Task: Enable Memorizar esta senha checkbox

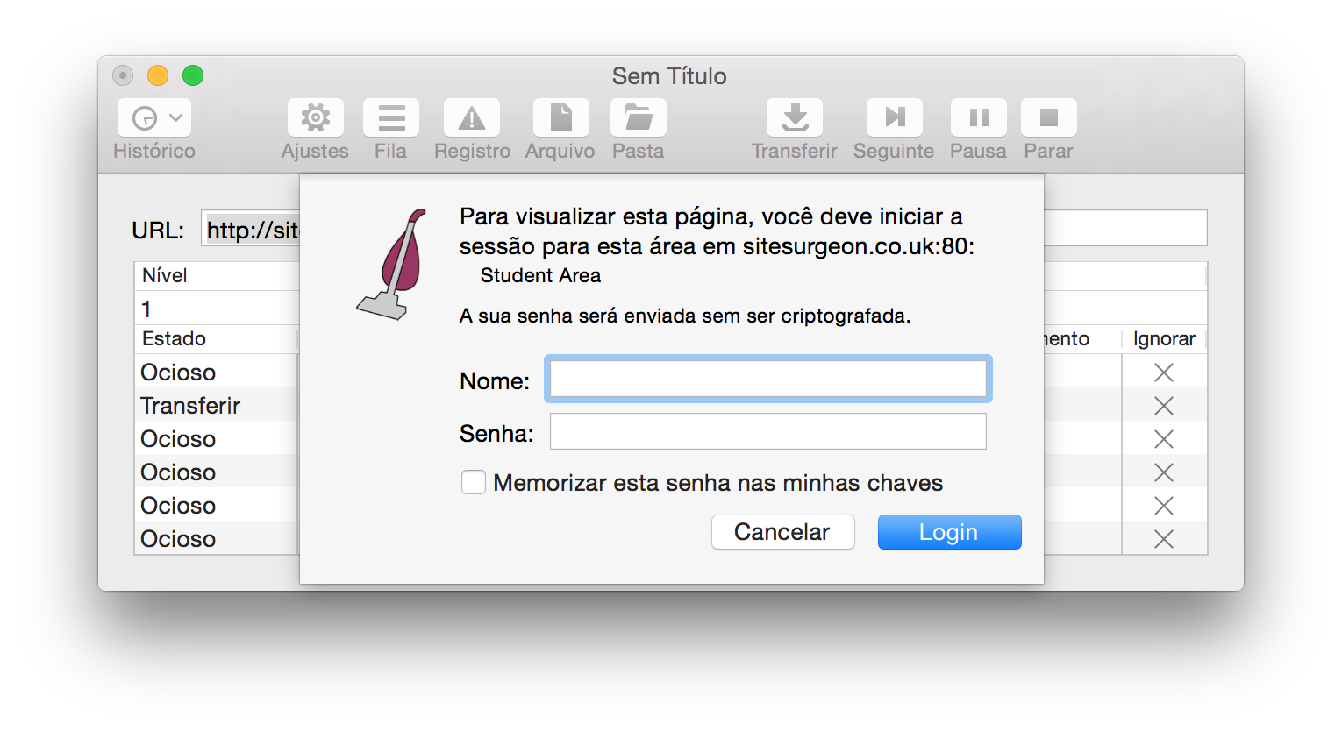Action: click(x=474, y=483)
